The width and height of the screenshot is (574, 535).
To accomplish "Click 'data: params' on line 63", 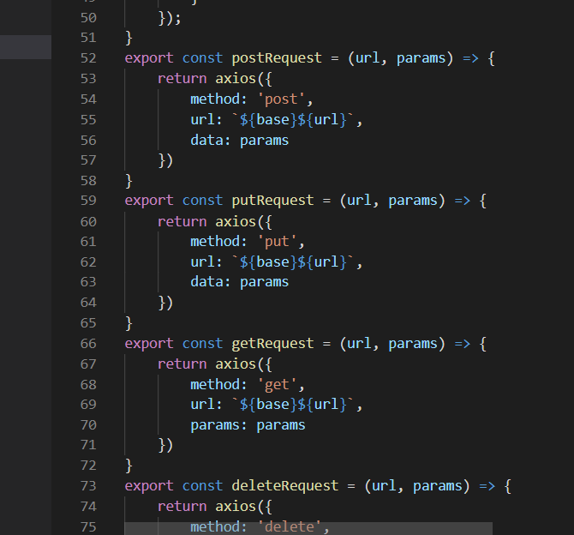I will tap(239, 282).
